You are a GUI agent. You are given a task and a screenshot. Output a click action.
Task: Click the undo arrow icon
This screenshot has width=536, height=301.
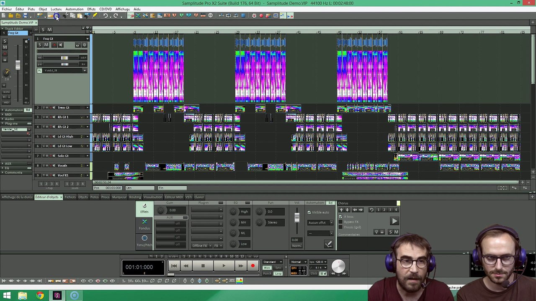pyautogui.click(x=105, y=16)
